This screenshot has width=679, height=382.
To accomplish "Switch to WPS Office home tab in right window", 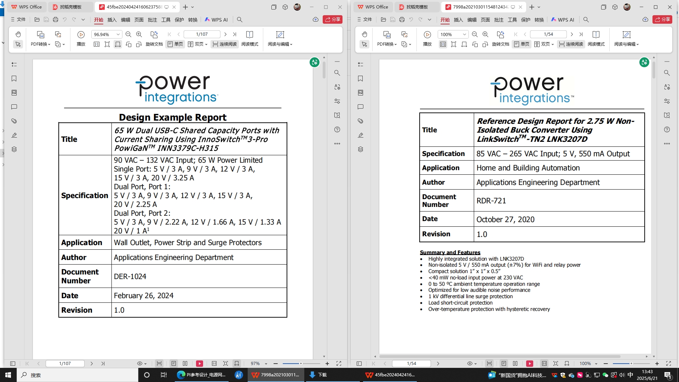I will click(x=373, y=7).
